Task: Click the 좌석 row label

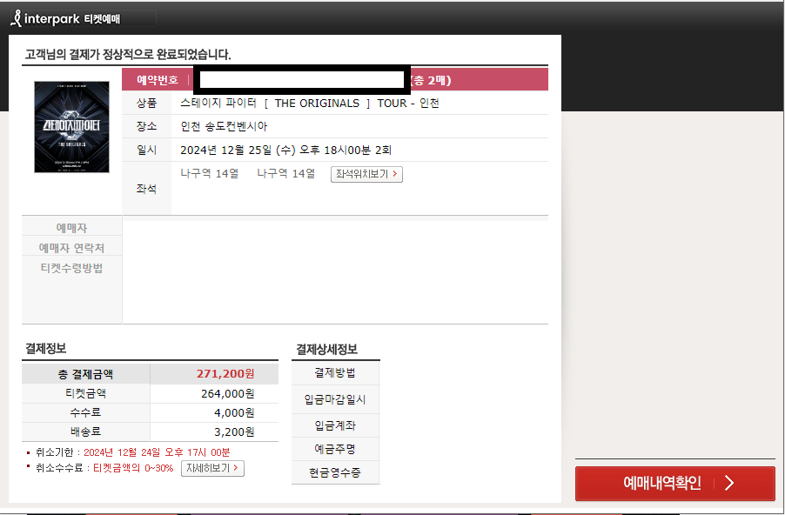Action: (x=146, y=189)
